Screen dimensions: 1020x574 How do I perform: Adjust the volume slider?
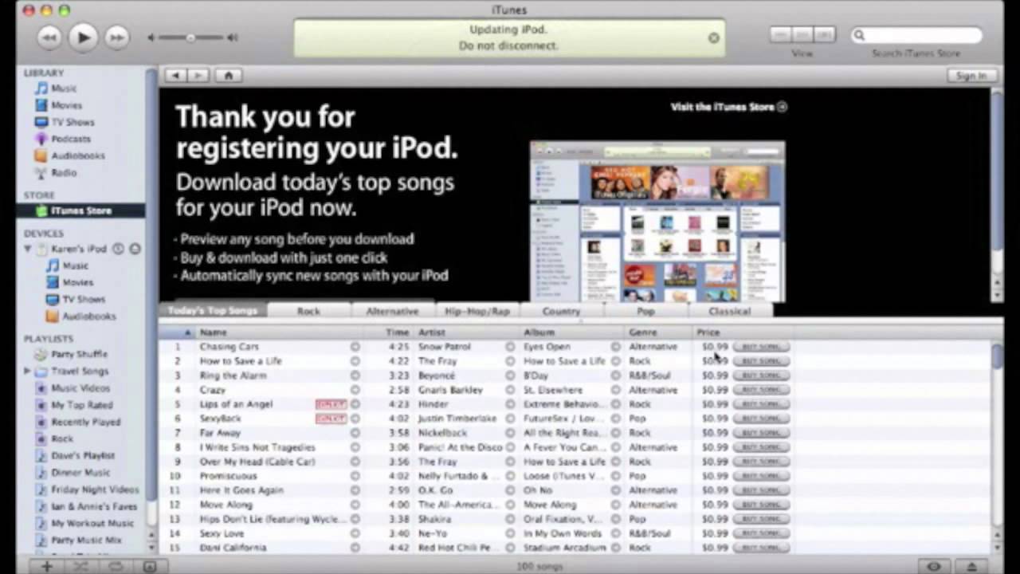pyautogui.click(x=191, y=37)
